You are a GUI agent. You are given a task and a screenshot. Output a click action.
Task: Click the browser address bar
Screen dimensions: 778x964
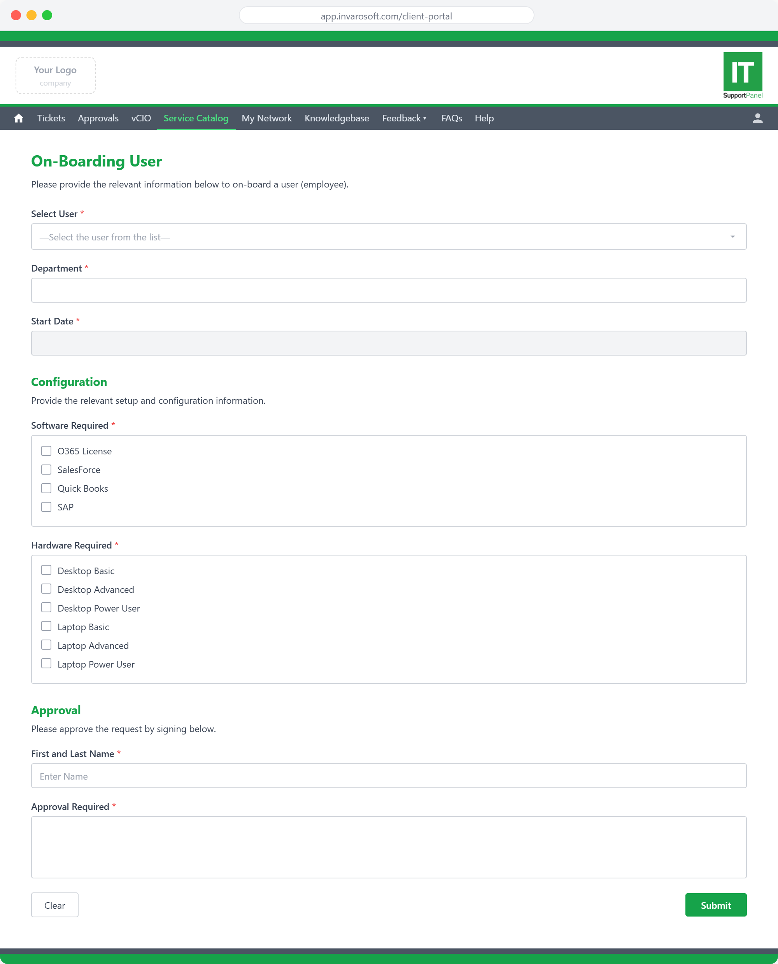386,16
